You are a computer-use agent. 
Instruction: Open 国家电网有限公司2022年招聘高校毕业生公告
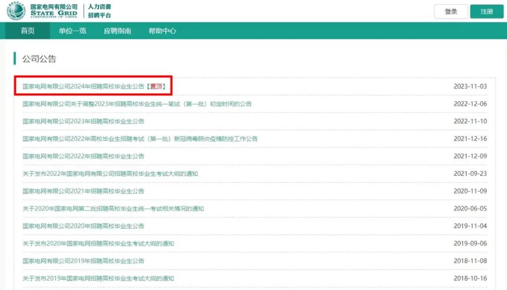click(84, 156)
